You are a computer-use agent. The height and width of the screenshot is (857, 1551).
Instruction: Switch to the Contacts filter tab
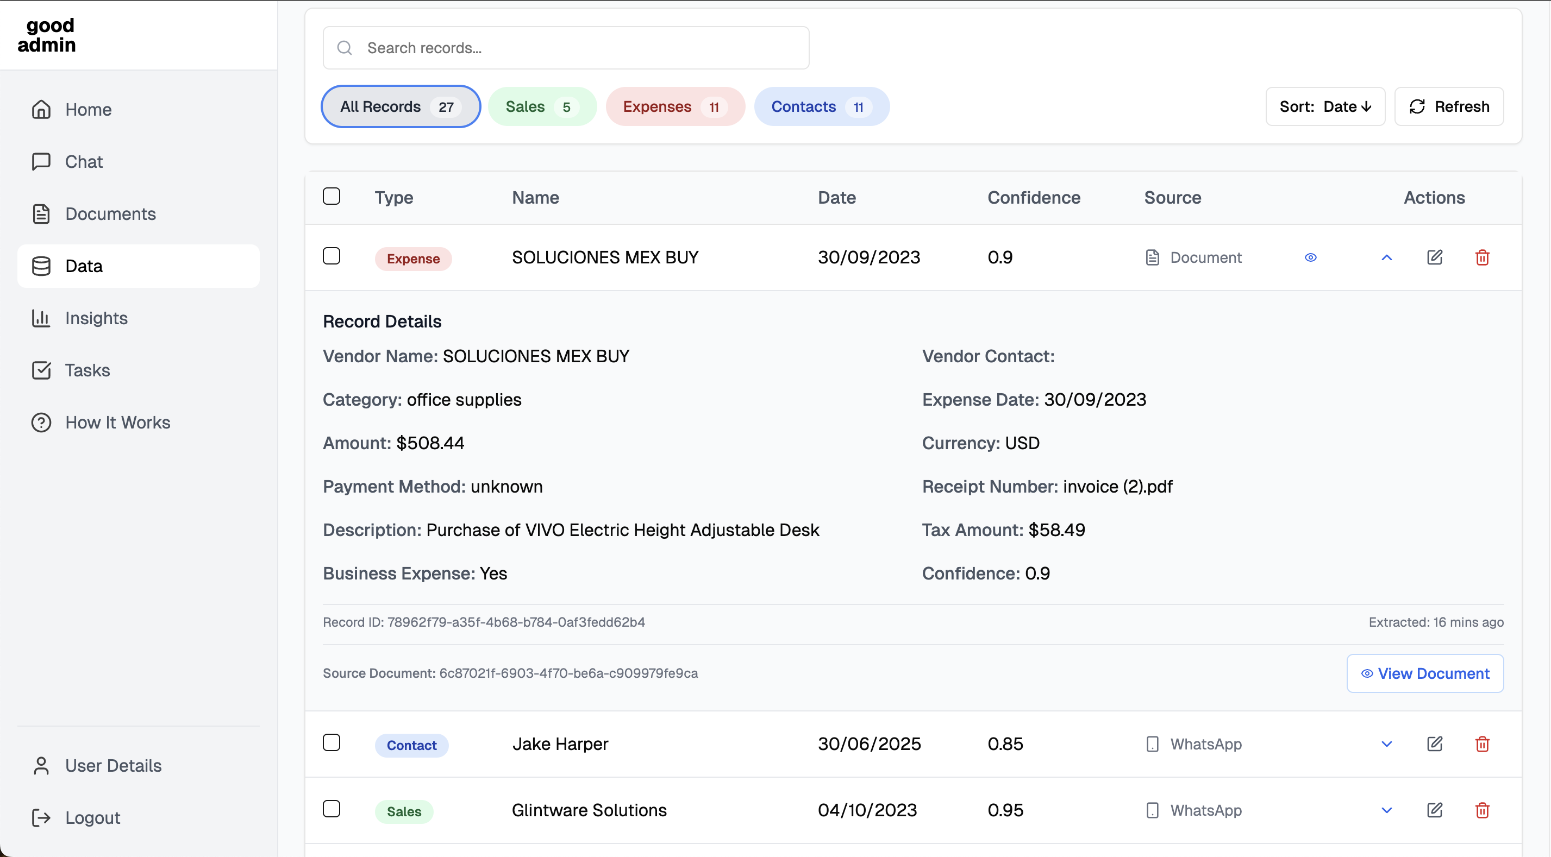pyautogui.click(x=821, y=106)
